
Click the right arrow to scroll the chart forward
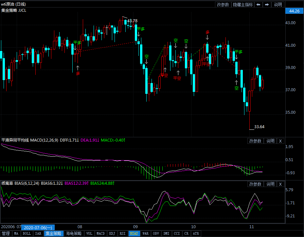pos(267,5)
